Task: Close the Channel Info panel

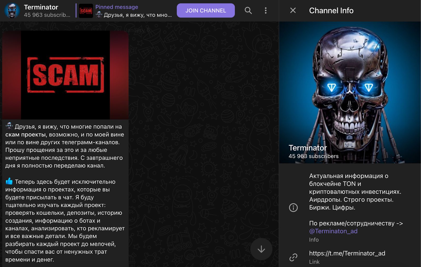Action: [293, 11]
